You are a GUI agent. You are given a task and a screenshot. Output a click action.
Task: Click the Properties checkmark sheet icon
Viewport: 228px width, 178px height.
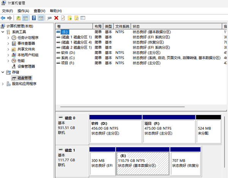point(63,18)
